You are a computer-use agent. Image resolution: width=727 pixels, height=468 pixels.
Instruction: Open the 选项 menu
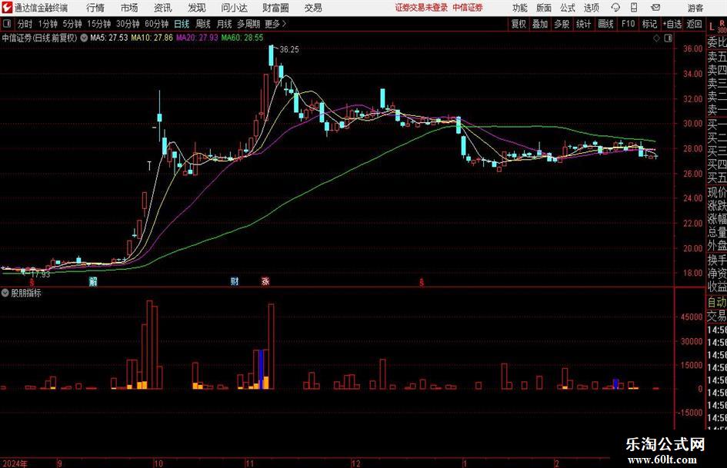point(591,8)
